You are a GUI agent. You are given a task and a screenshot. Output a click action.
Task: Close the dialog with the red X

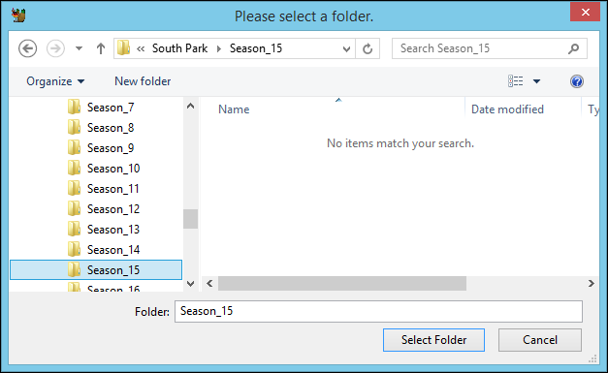coord(585,12)
